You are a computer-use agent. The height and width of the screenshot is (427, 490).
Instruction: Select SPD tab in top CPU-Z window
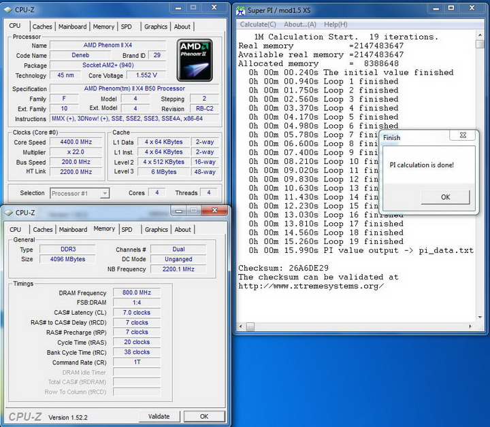[x=127, y=27]
